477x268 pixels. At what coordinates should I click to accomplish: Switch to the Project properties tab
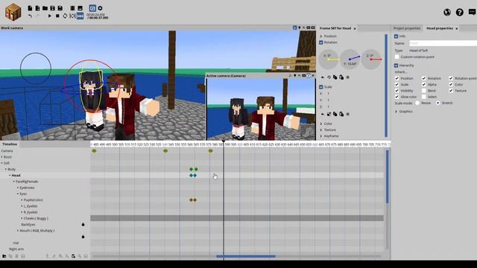[x=407, y=28]
